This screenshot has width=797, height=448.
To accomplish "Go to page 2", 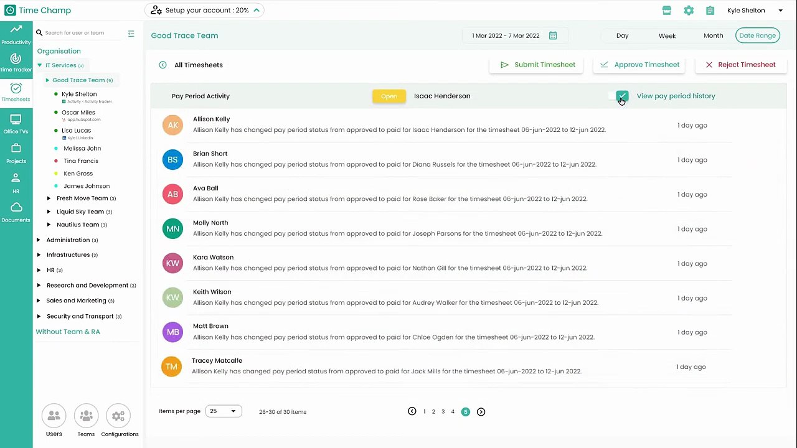I will click(x=433, y=412).
